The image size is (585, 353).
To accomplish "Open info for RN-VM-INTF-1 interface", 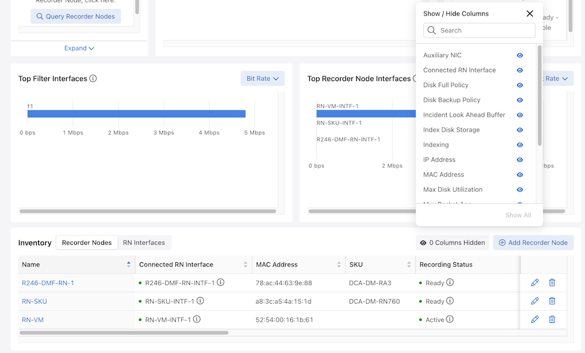I will [197, 319].
